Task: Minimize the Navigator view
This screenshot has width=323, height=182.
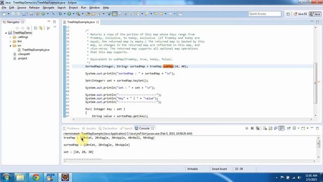Action: coord(49,22)
